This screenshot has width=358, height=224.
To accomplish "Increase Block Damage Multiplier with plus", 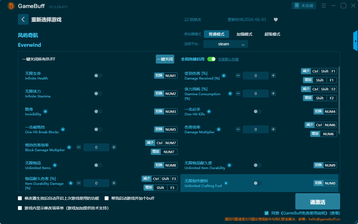I will (114, 147).
